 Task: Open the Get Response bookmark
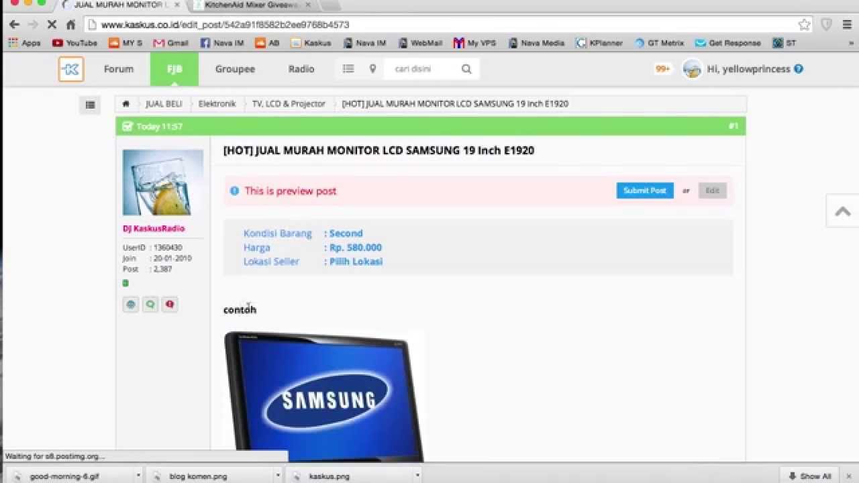click(728, 43)
